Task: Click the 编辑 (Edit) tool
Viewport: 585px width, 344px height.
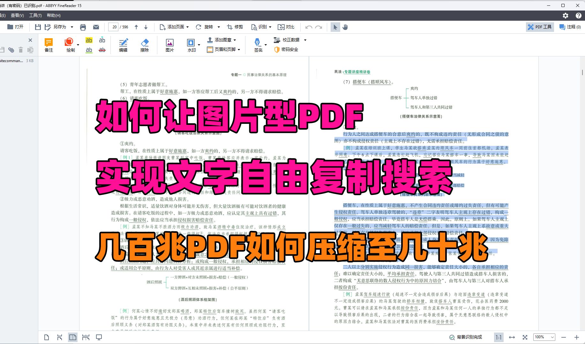Action: pos(123,45)
